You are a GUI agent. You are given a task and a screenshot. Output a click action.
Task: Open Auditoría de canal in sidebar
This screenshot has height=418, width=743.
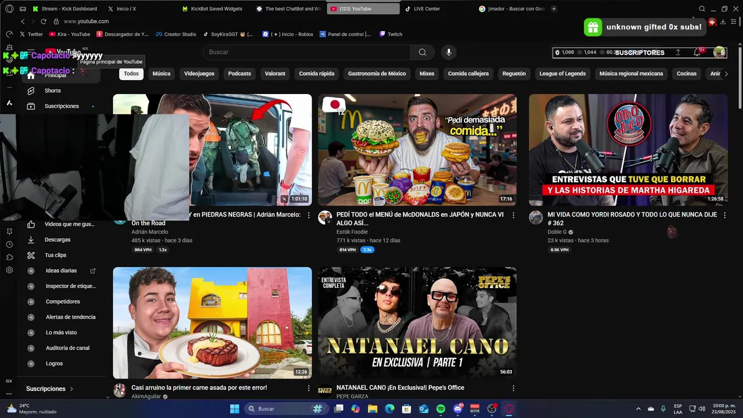pos(67,348)
